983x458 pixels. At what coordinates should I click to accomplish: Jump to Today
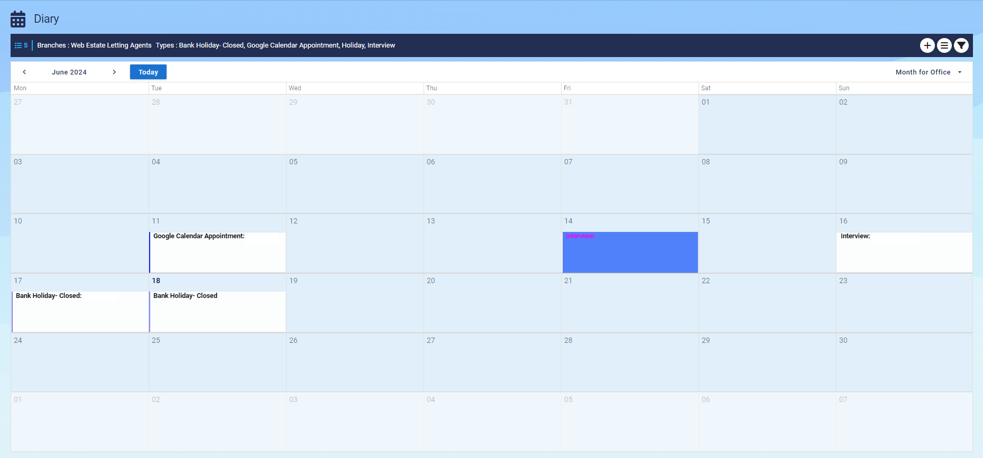point(148,72)
